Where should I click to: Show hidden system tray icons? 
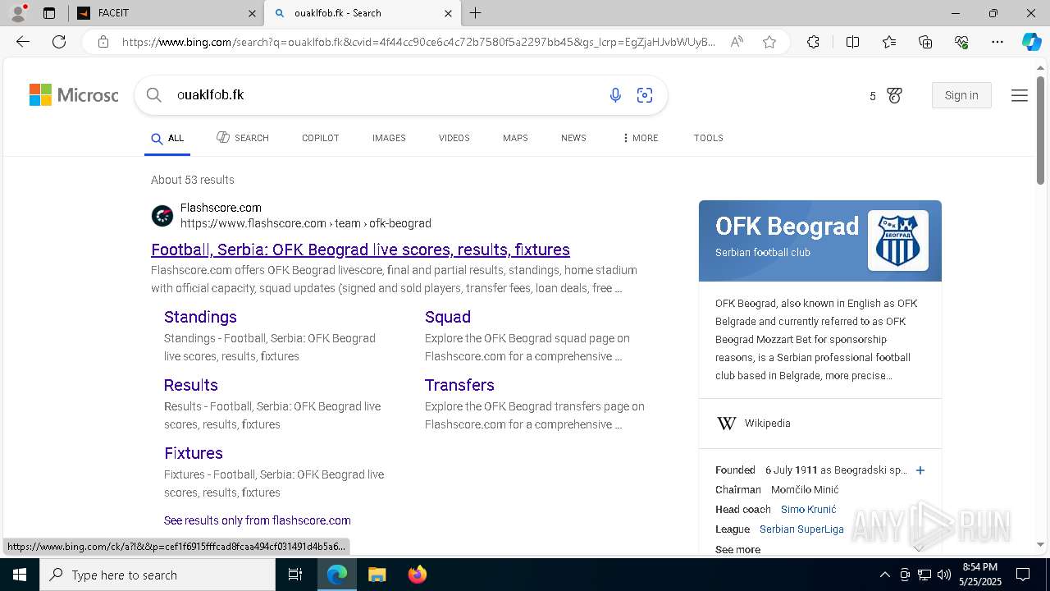884,575
